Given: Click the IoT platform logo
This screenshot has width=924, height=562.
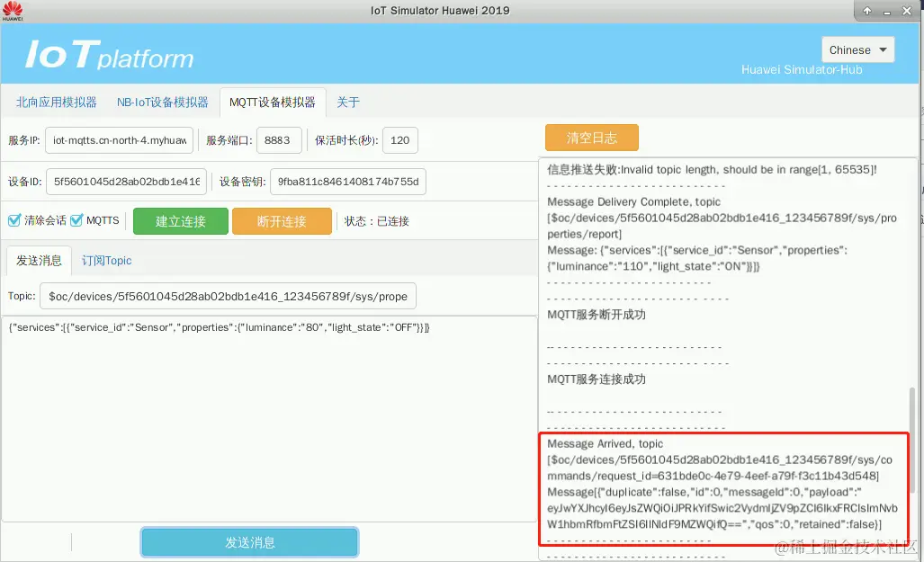Looking at the screenshot, I should point(110,55).
